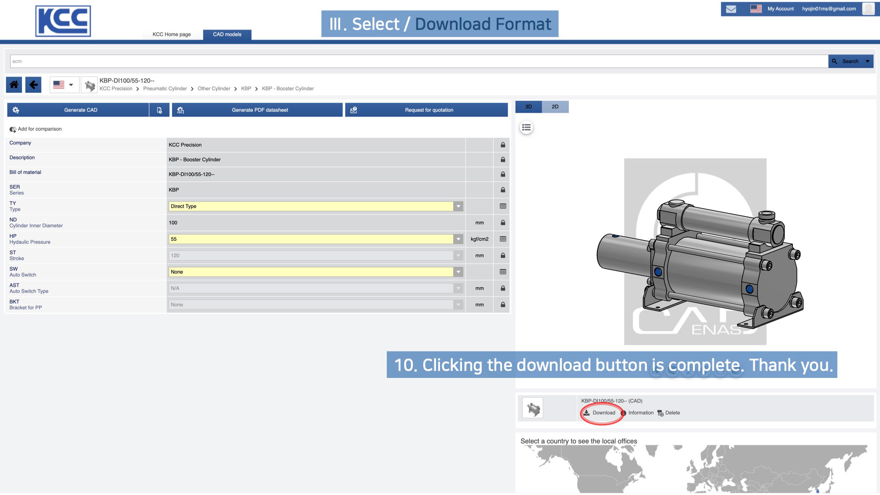Toggle the table view icon for Hydraulic Pressure
Image resolution: width=880 pixels, height=495 pixels.
(502, 239)
